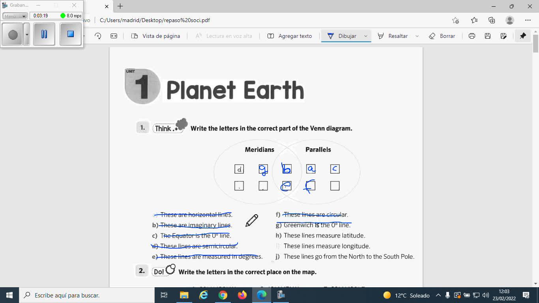
Task: Click the Save As icon with pencil
Action: (503, 36)
